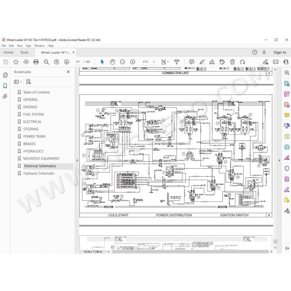
Task: Open bookmarks options dropdown menu
Action: (18, 82)
